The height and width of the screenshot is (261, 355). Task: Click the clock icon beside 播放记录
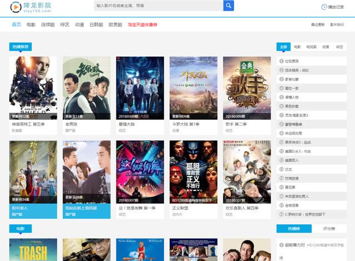(324, 7)
